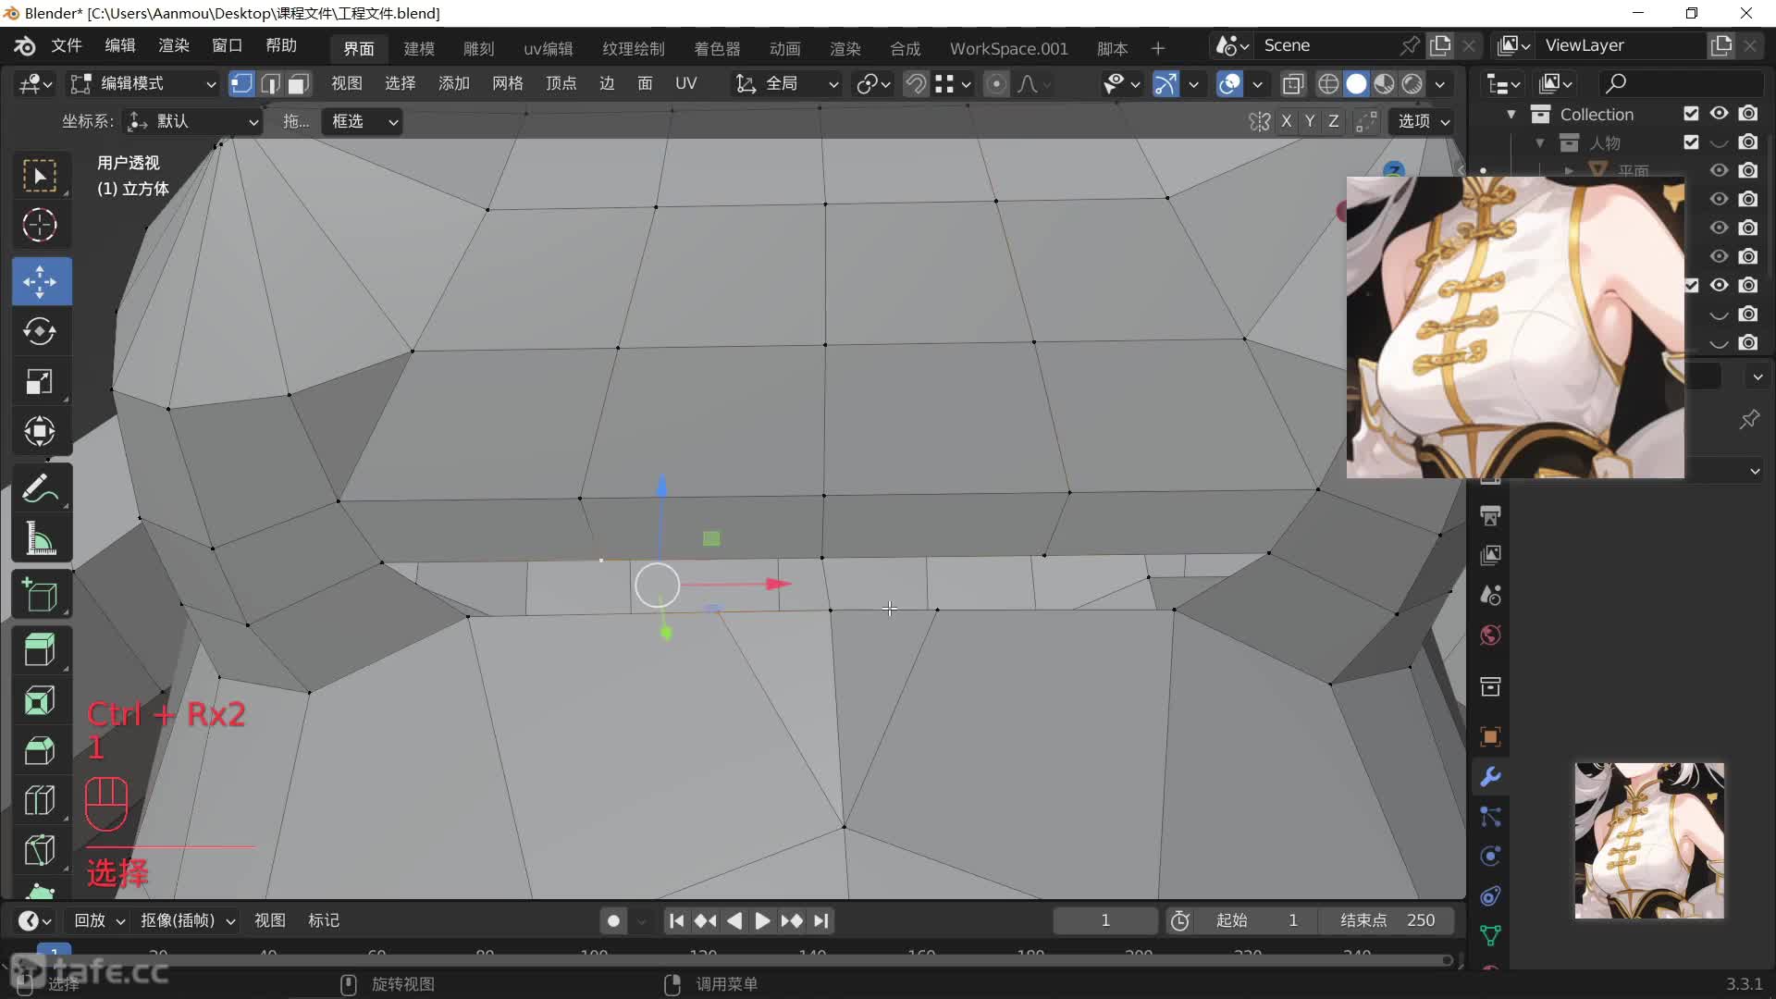This screenshot has height=999, width=1776.
Task: Open the 回放 playback dropdown
Action: 99,920
